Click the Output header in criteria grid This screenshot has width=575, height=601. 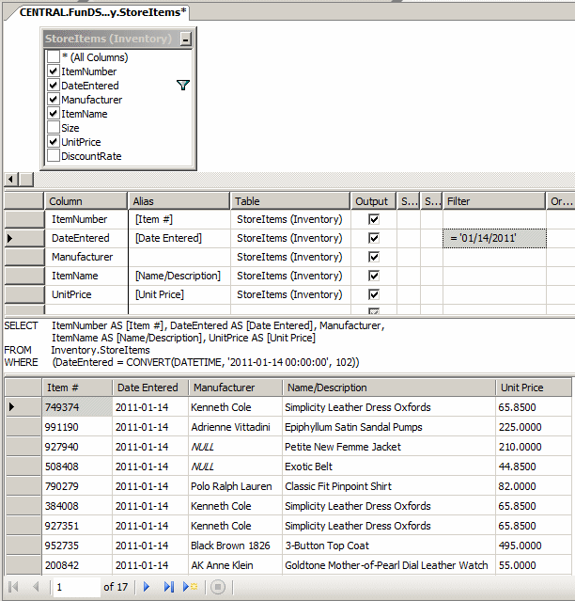pos(373,201)
